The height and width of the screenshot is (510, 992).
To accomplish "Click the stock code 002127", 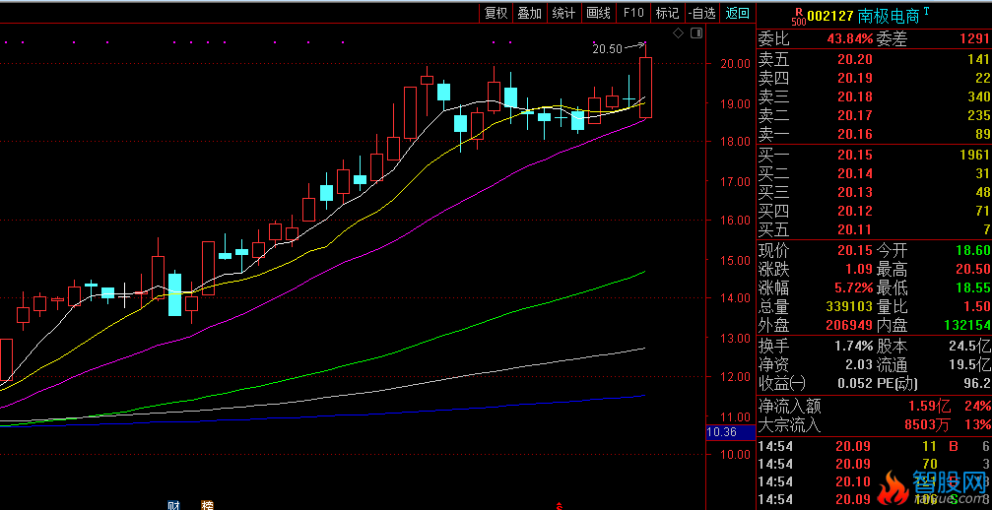I will 830,16.
